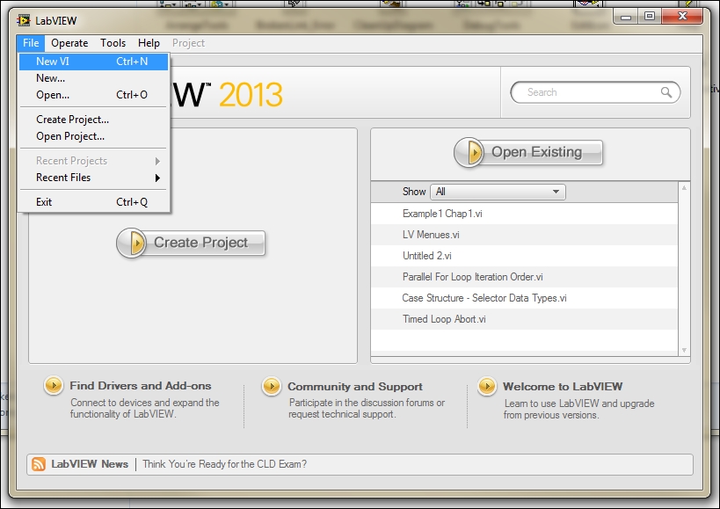Select Exit from the File menu
The image size is (720, 509).
click(x=93, y=202)
